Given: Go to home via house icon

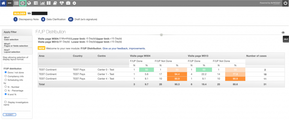Looking at the screenshot, I should point(3,3).
